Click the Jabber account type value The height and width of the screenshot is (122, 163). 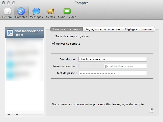coord(85,36)
